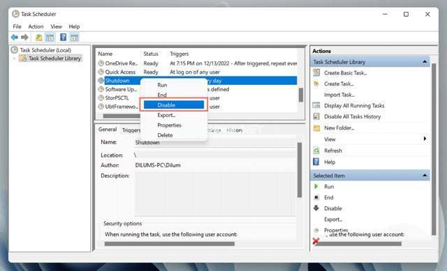Viewport: 447px width, 271px height.
Task: Collapse the Selected Item section
Action: tap(425, 176)
